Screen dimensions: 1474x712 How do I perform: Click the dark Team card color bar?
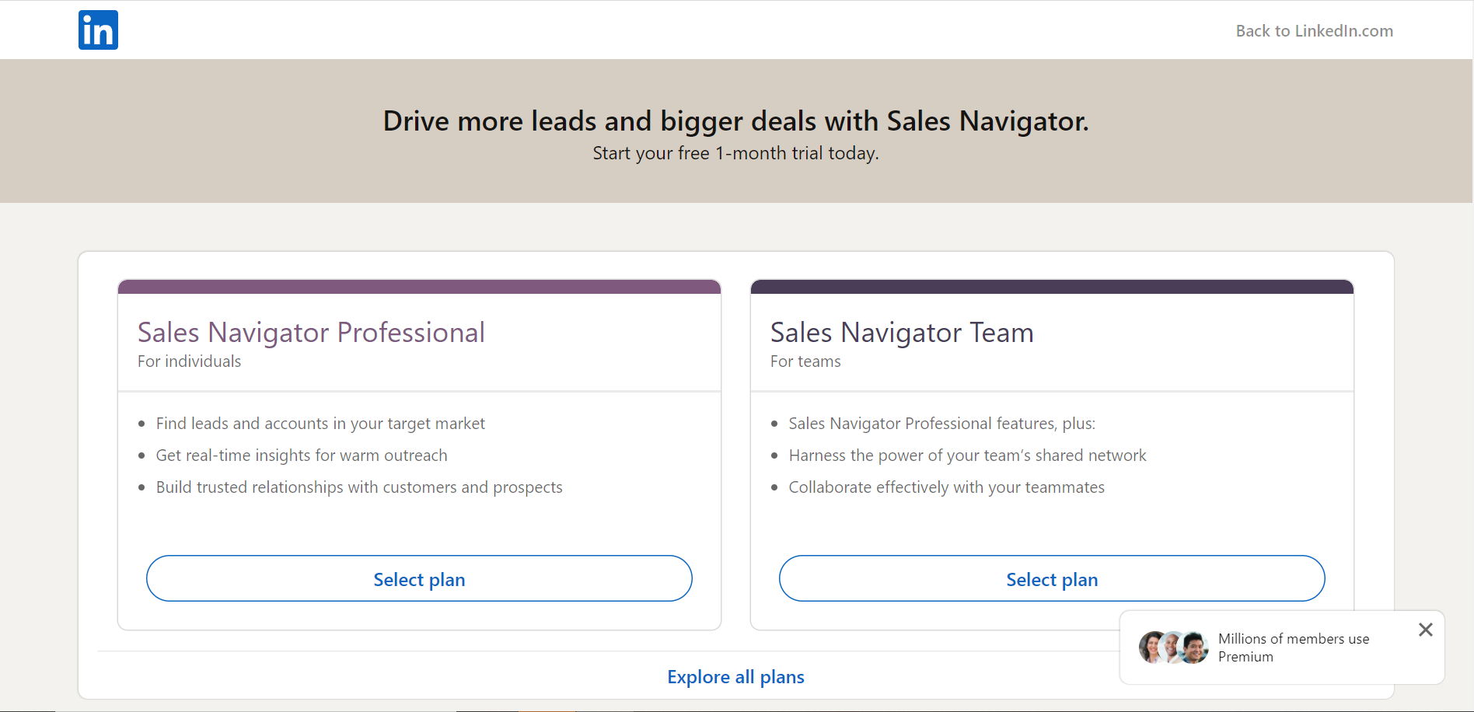click(x=1052, y=287)
